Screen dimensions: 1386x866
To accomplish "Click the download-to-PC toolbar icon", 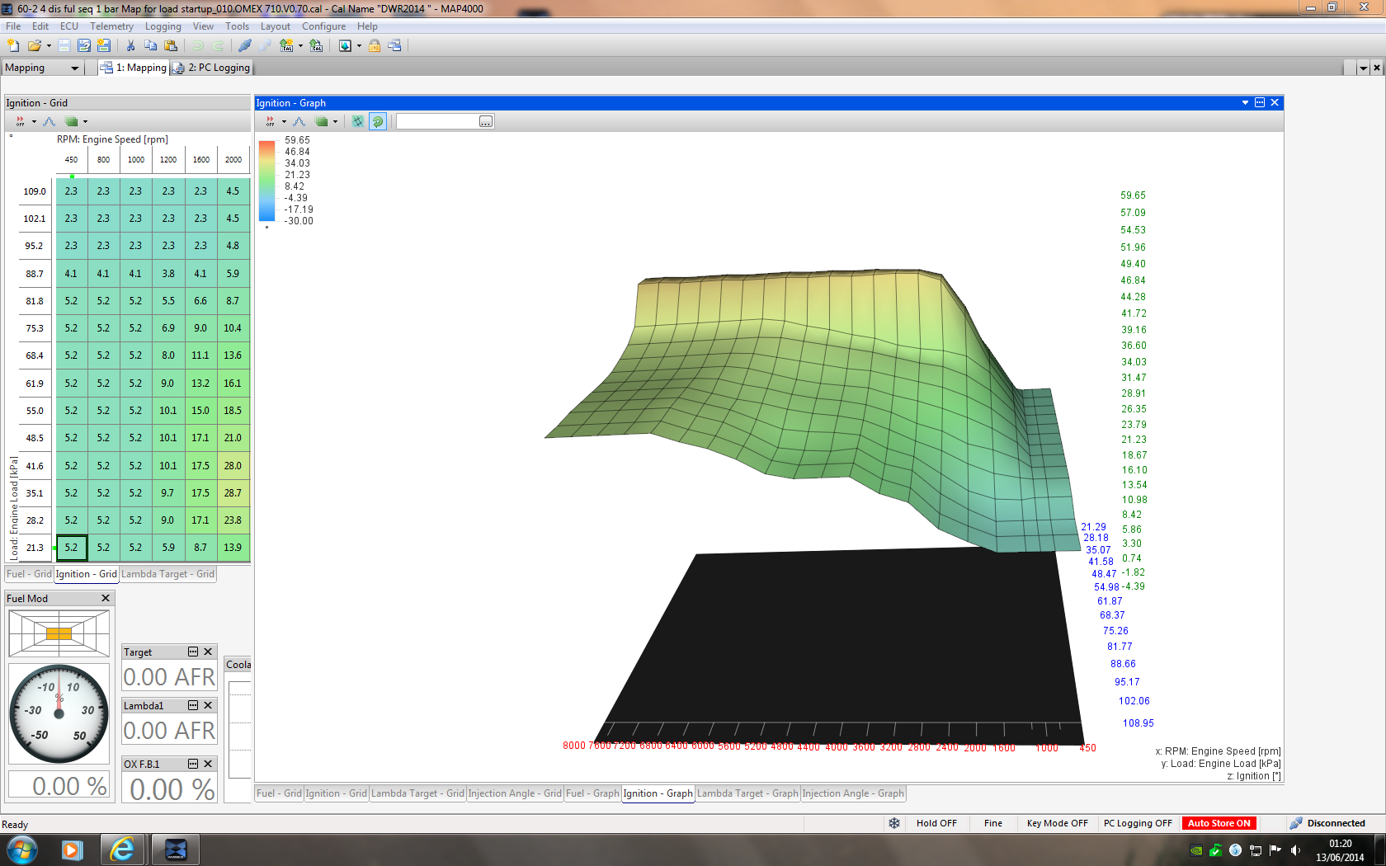I will pos(345,45).
